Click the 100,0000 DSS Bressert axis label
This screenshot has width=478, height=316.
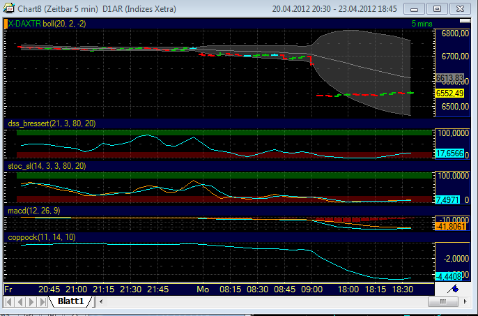[454, 133]
